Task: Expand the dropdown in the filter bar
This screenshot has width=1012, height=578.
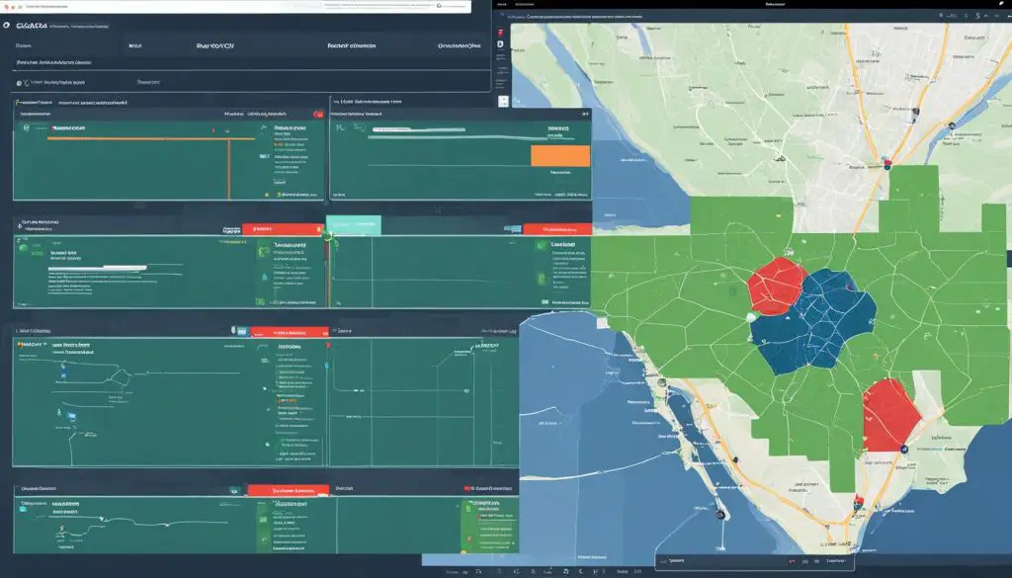Action: [x=150, y=81]
